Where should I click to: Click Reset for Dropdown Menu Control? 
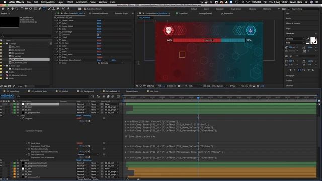pyautogui.click(x=99, y=60)
